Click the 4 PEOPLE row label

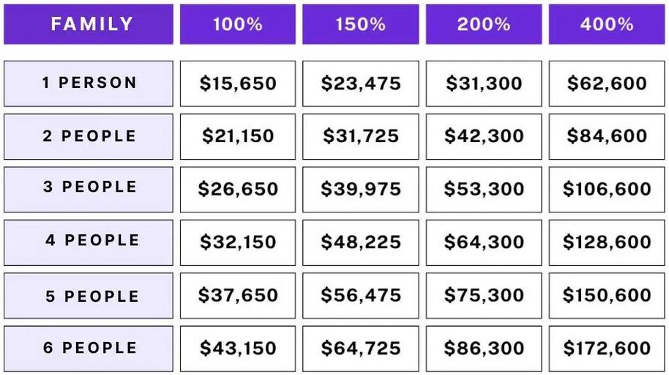point(89,242)
